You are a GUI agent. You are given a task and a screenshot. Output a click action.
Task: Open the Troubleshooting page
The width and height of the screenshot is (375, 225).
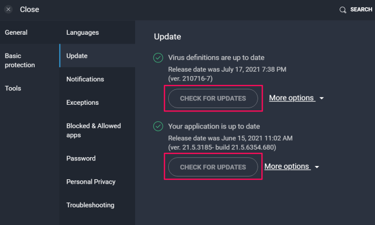point(90,205)
